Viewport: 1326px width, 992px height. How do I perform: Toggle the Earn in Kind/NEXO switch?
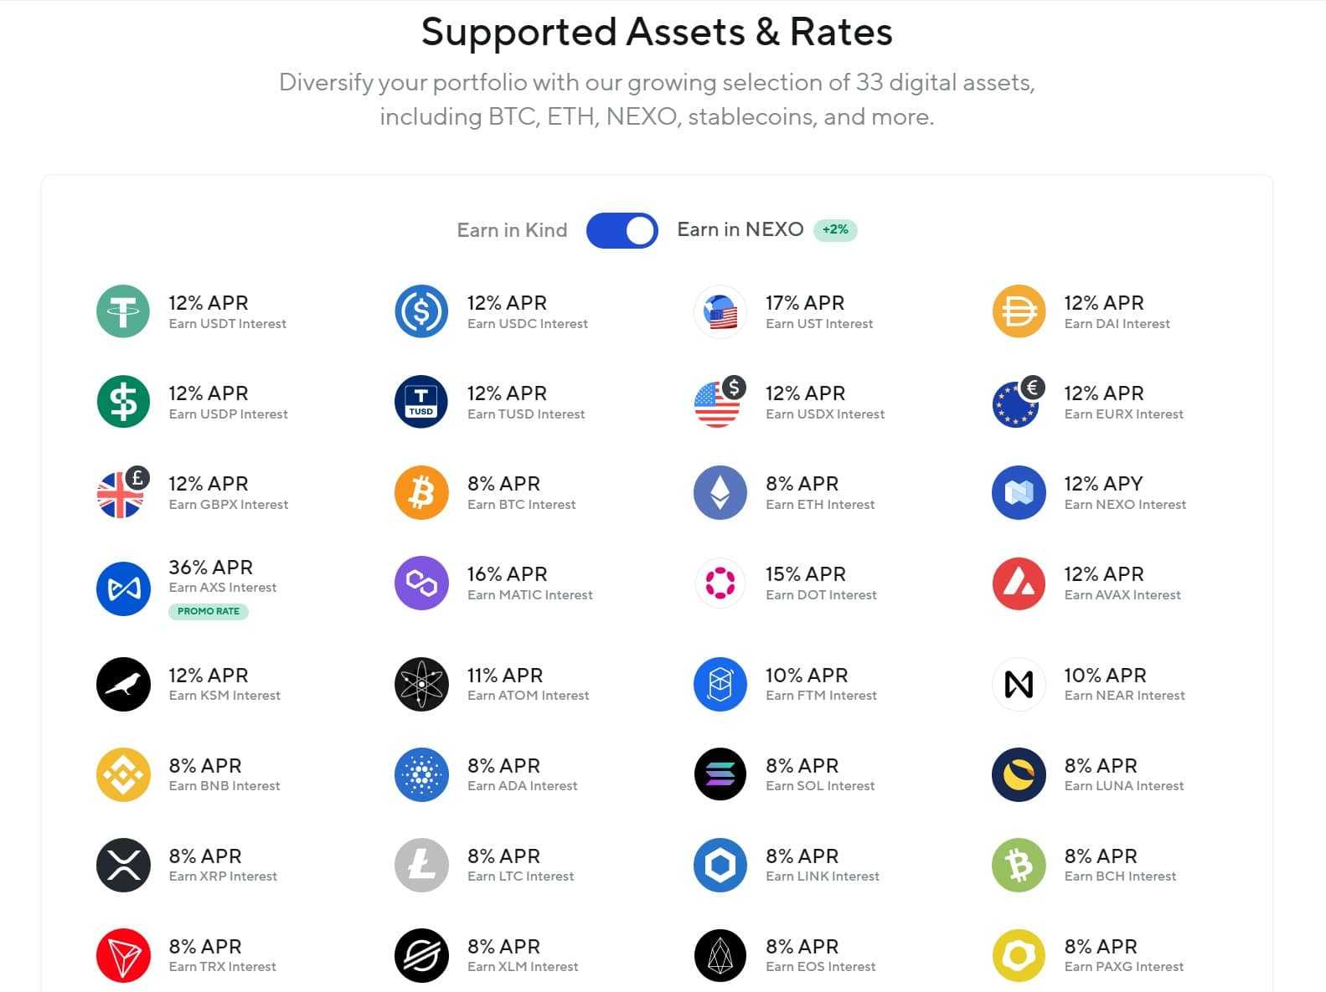click(622, 230)
